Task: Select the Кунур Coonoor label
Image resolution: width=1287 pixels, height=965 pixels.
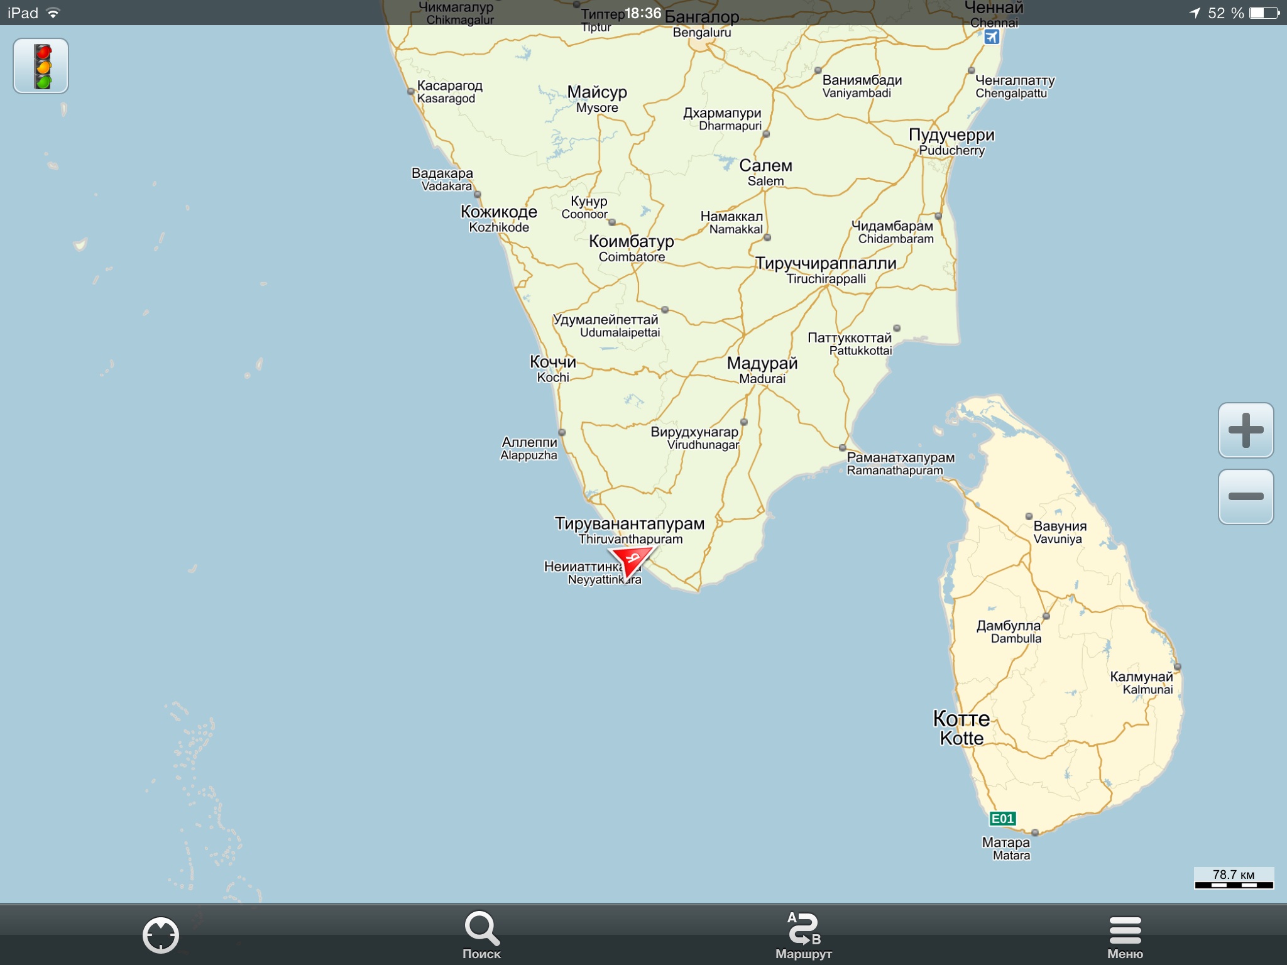Action: click(584, 207)
